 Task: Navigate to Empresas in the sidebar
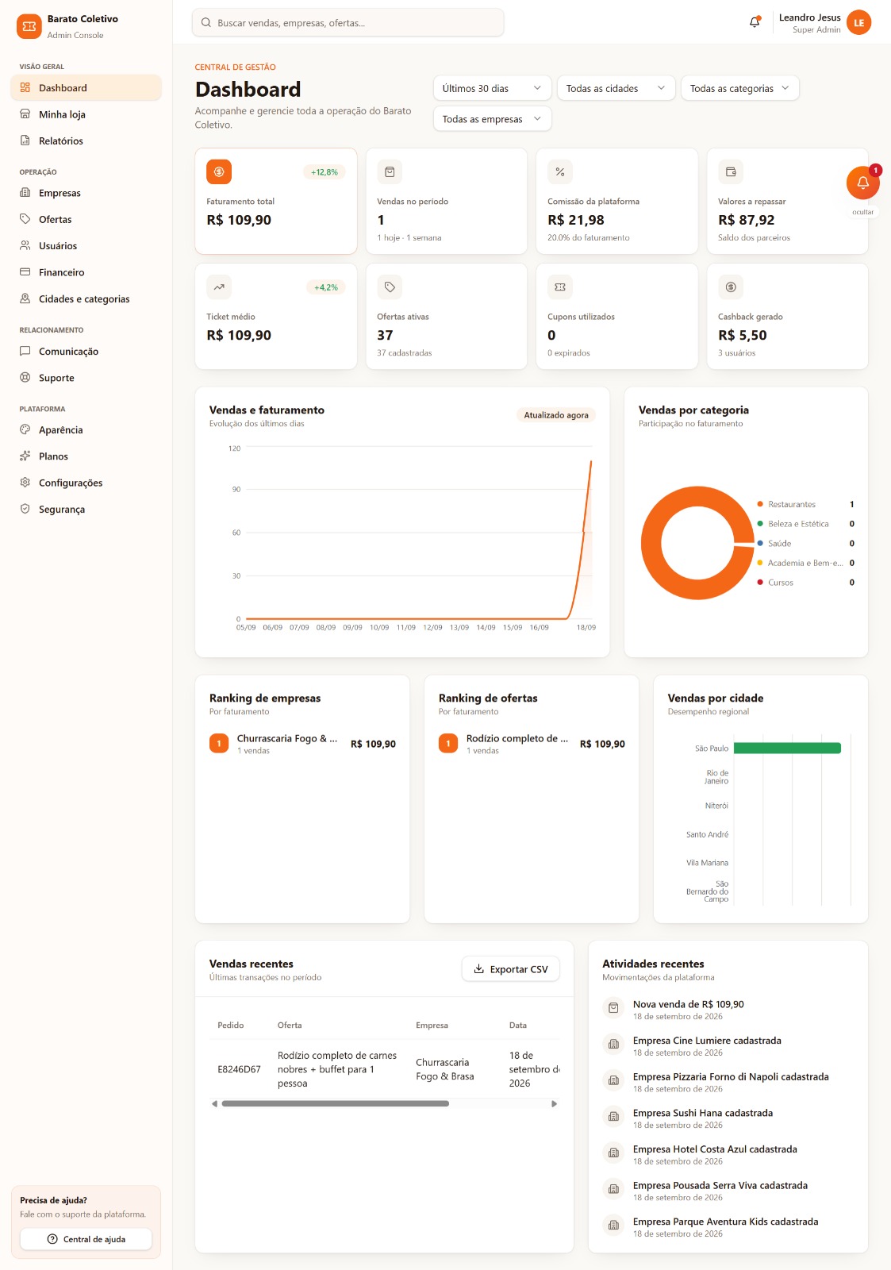click(86, 193)
